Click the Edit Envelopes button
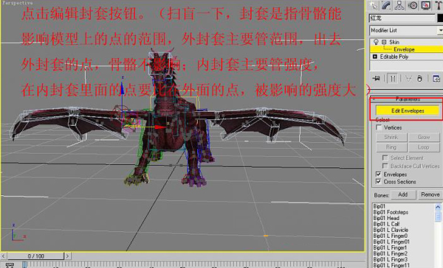This screenshot has height=268, width=443. coord(408,110)
